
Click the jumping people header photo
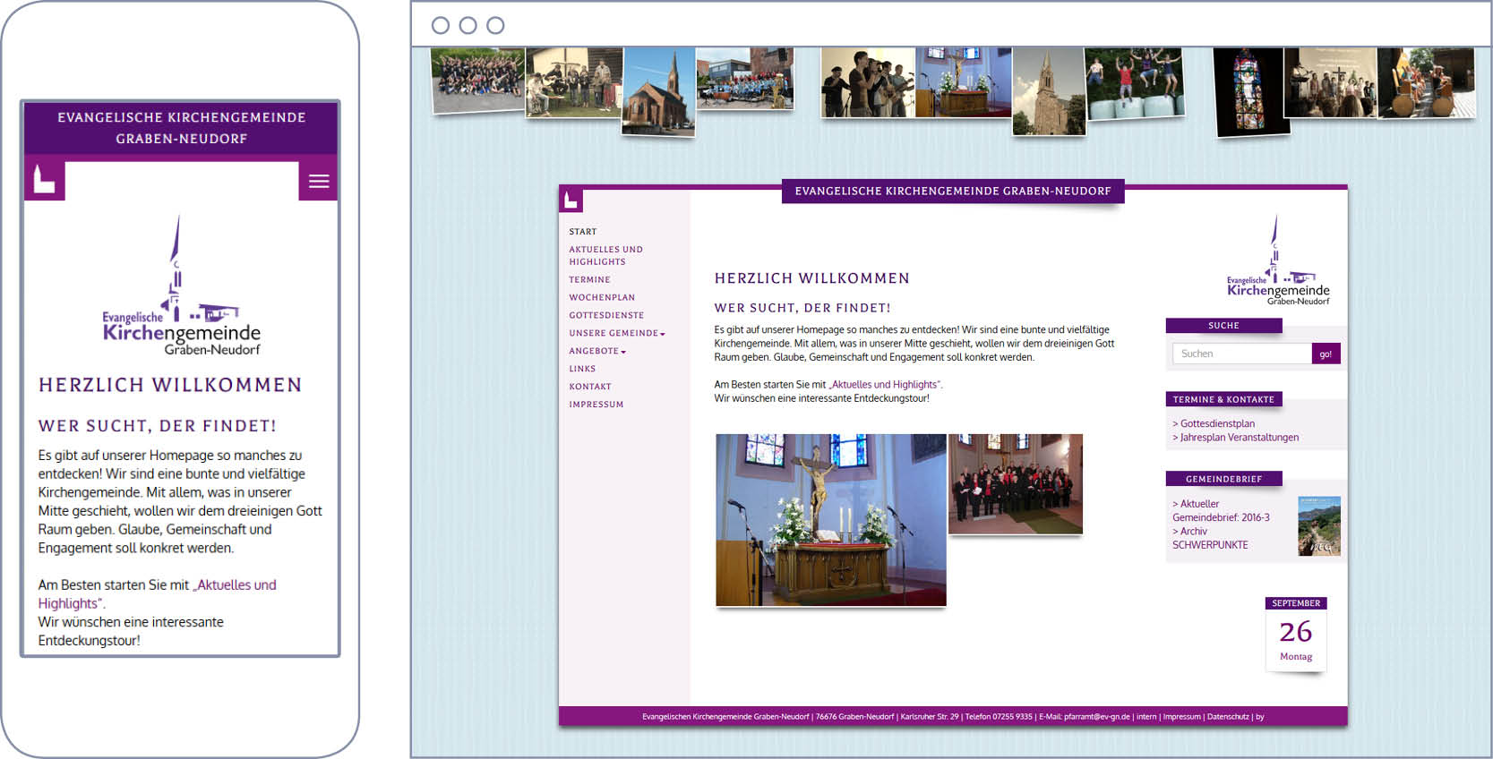tap(1135, 83)
